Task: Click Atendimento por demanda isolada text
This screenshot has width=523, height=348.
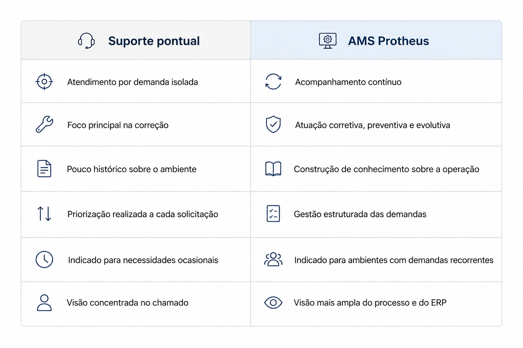Action: (x=132, y=82)
